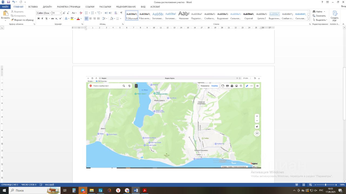Expand the styles gallery more arrow
The image size is (346, 194).
(x=309, y=19)
